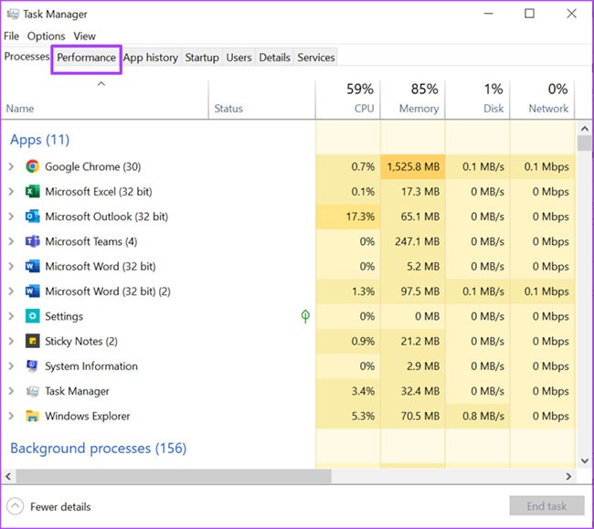The height and width of the screenshot is (529, 594).
Task: Click the Microsoft Outlook icon
Action: coord(32,217)
